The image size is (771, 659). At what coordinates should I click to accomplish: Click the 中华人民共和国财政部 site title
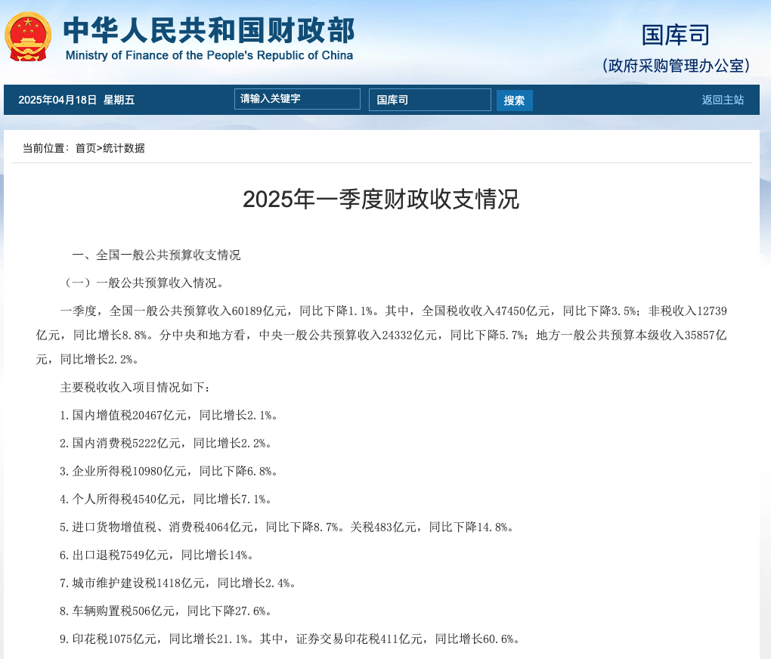click(209, 29)
